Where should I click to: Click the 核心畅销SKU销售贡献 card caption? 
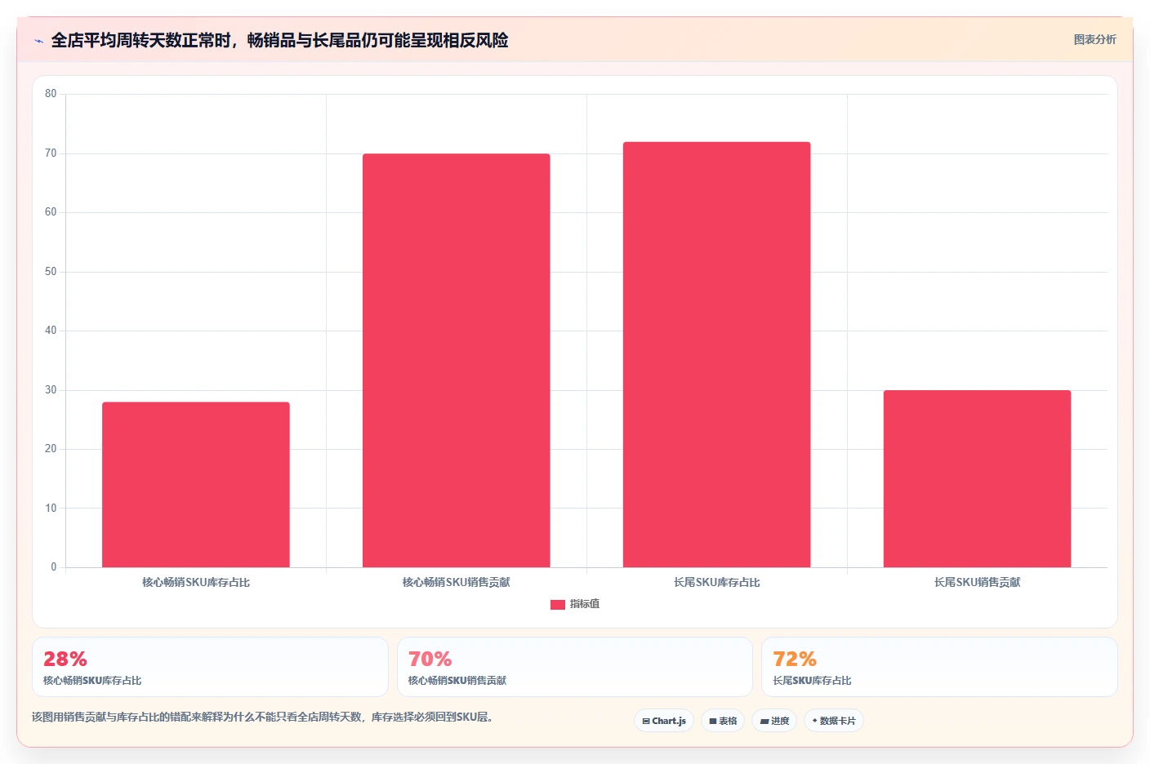coord(457,681)
